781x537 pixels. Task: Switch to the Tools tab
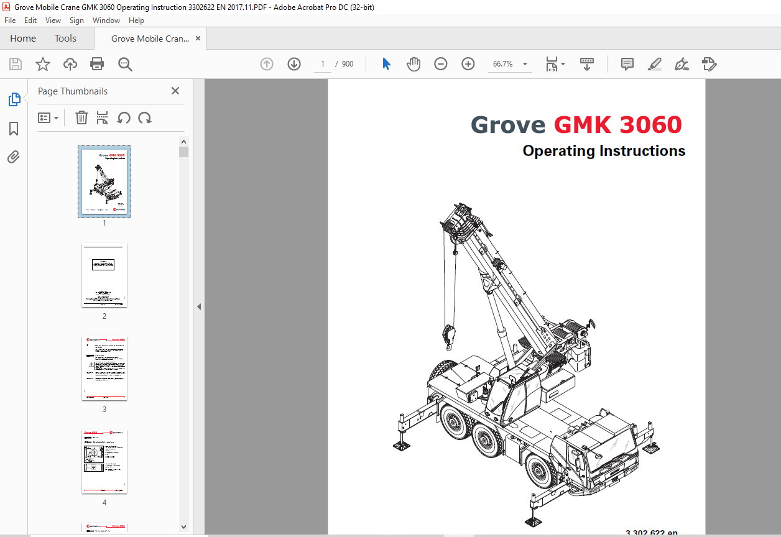pyautogui.click(x=65, y=39)
